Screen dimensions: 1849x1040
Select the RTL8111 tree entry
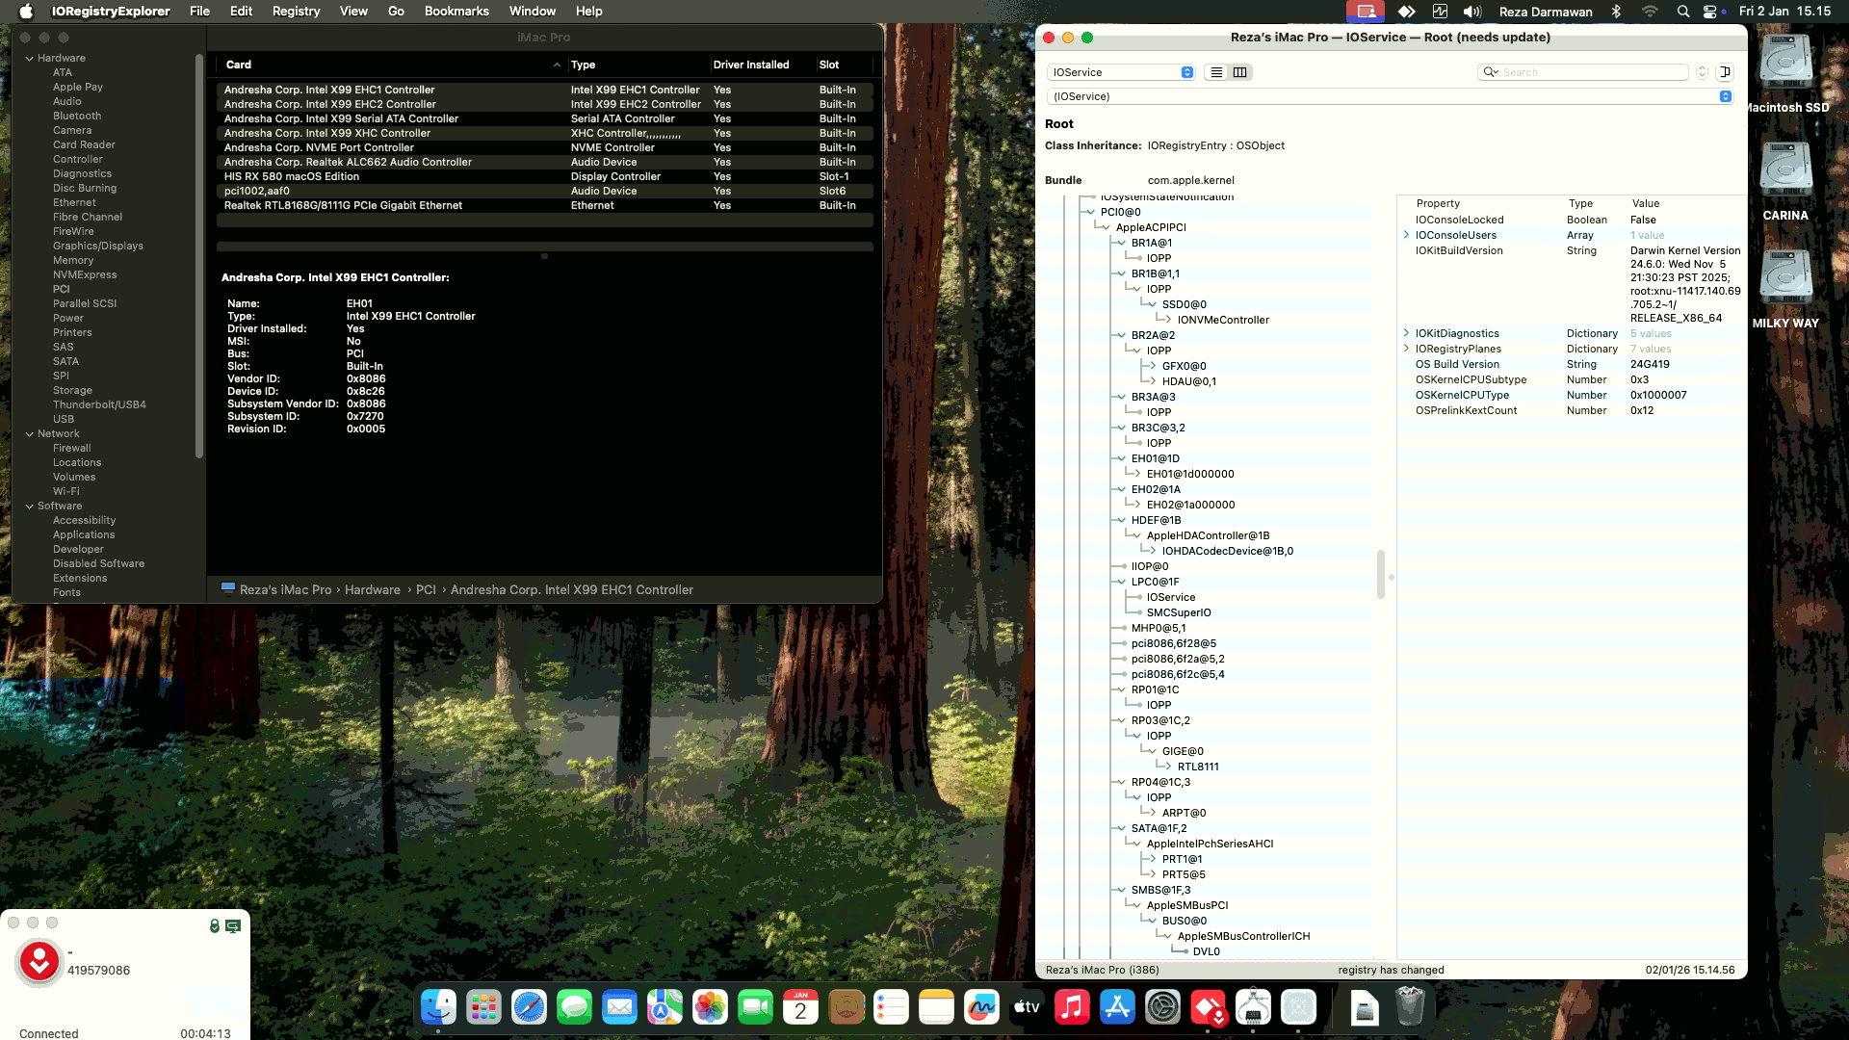pos(1198,767)
